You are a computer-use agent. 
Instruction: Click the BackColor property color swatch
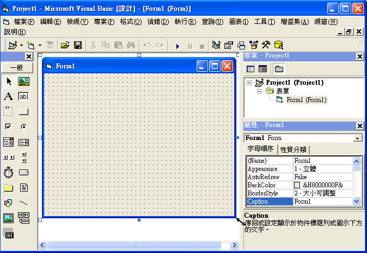(x=297, y=185)
